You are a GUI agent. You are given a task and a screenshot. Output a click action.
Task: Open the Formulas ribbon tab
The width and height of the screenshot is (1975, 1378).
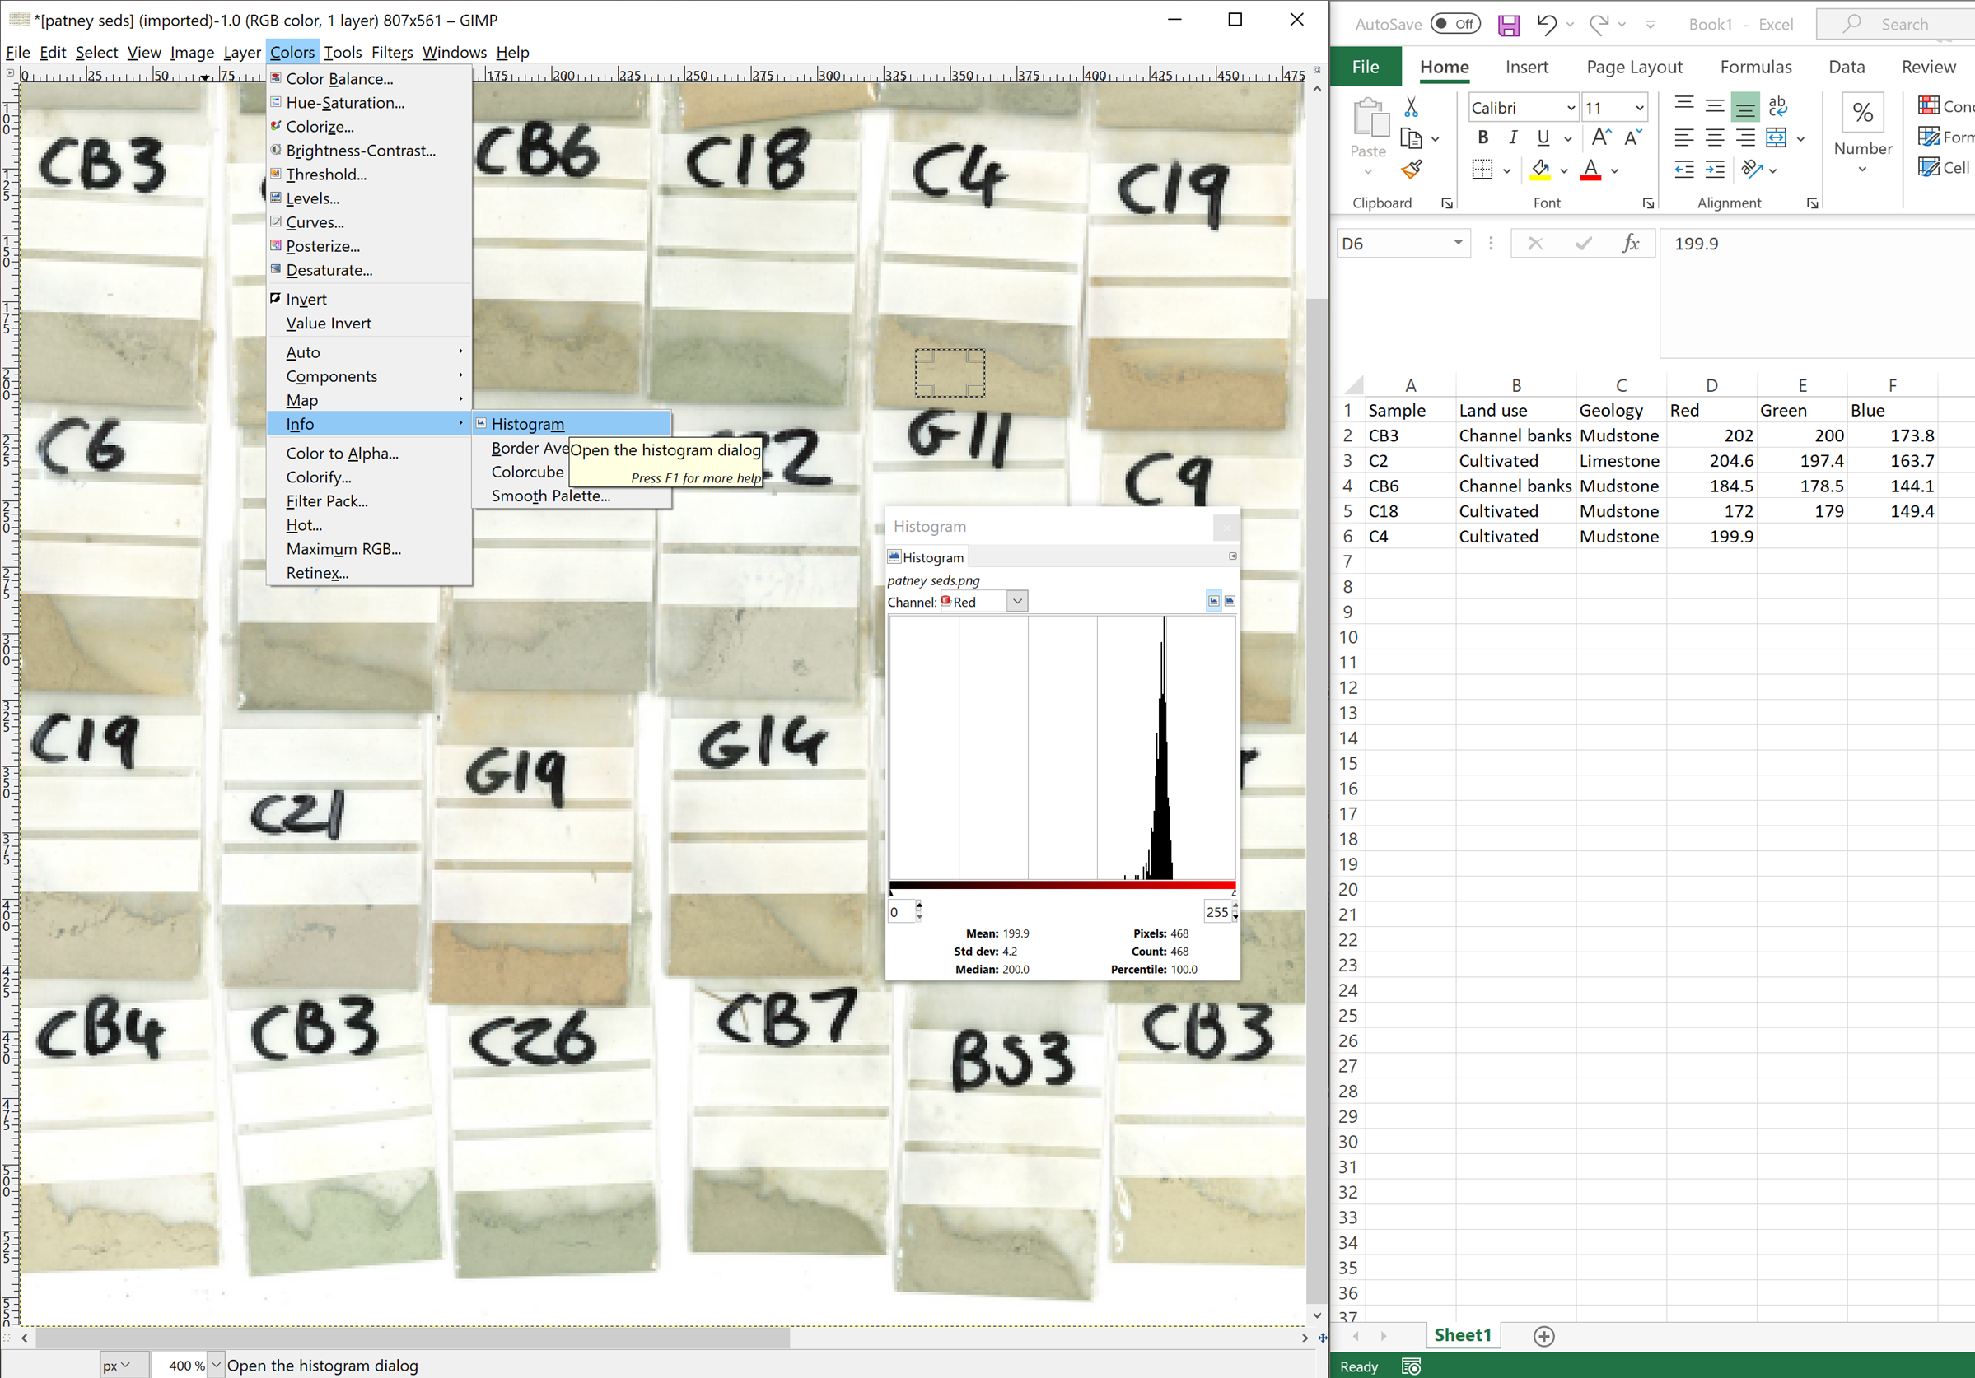click(1756, 67)
